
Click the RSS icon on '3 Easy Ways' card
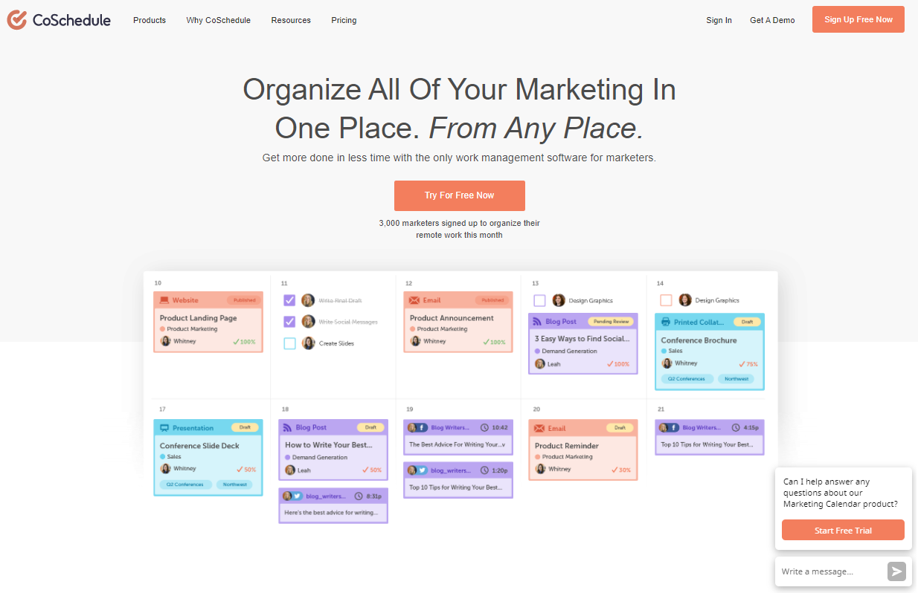tap(538, 322)
